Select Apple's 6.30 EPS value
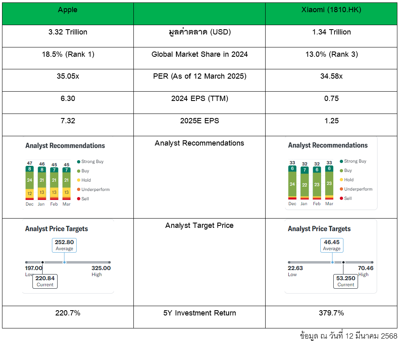The width and height of the screenshot is (399, 341). coord(68,99)
